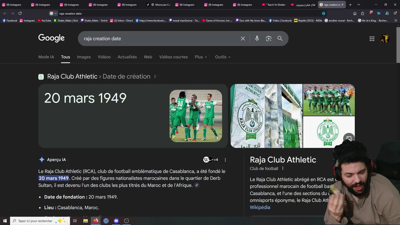
Task: Reload the page in the browser toolbar
Action: point(20,13)
